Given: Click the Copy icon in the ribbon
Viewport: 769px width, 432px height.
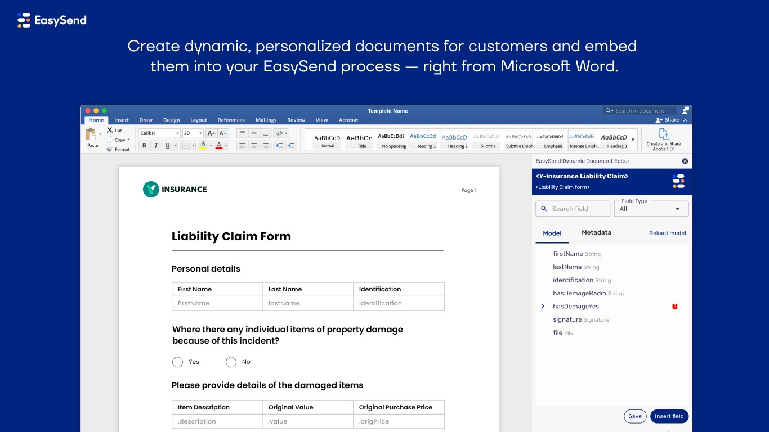Looking at the screenshot, I should [110, 139].
